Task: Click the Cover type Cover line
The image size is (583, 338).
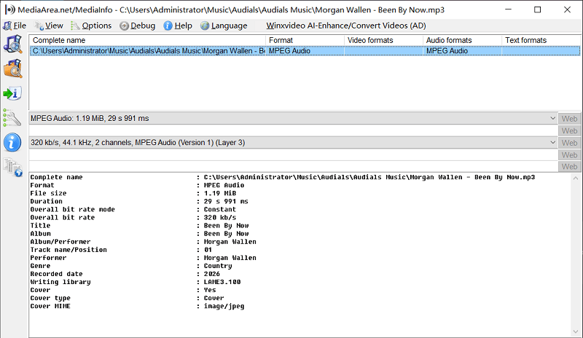Action: (127, 298)
